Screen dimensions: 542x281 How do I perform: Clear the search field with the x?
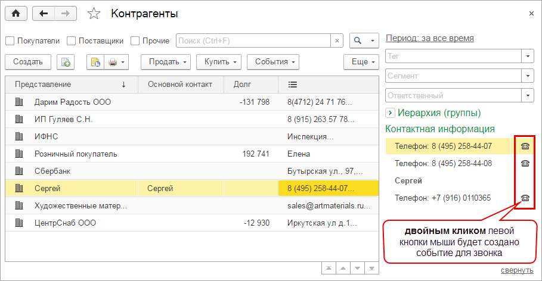coord(337,40)
